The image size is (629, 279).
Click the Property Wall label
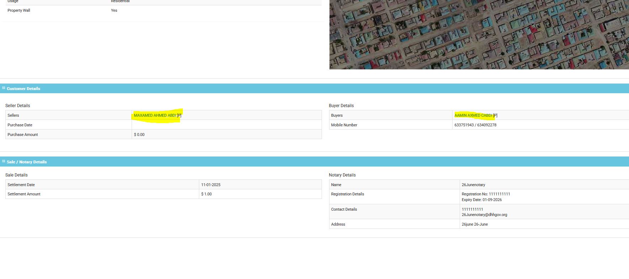point(19,10)
